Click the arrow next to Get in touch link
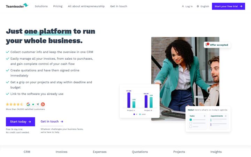 62,122
